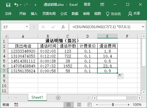The image size is (147, 108).
Task: Go to previous sheet arrow
Action: 8,98
